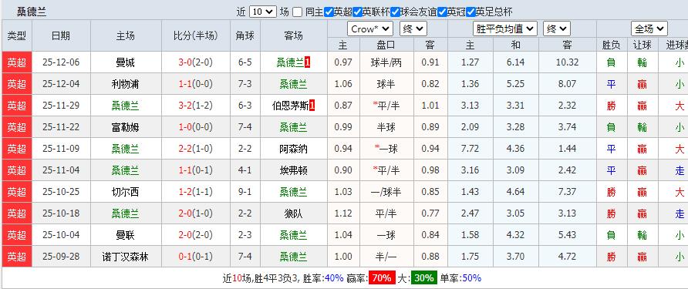
Task: Click the 6.14 draw odds cell
Action: (515, 62)
